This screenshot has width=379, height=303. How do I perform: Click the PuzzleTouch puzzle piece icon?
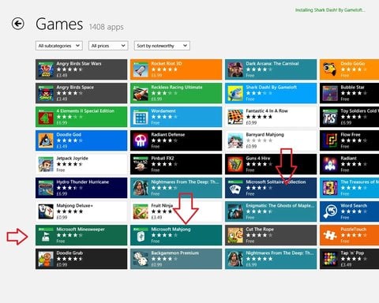click(330, 235)
